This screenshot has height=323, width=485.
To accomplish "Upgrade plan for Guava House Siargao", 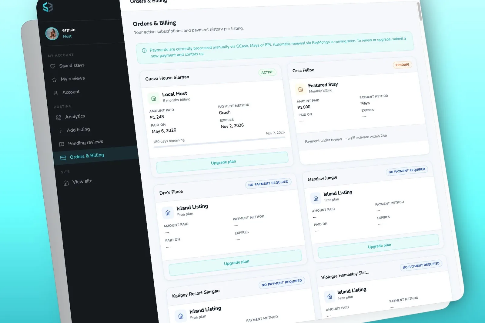I will coord(222,162).
